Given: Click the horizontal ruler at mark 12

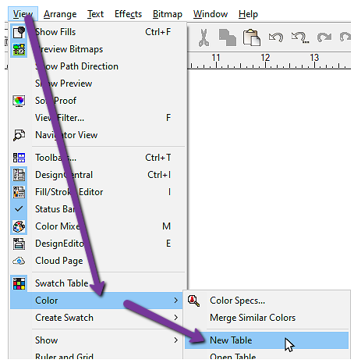Looking at the screenshot, I should point(265,61).
